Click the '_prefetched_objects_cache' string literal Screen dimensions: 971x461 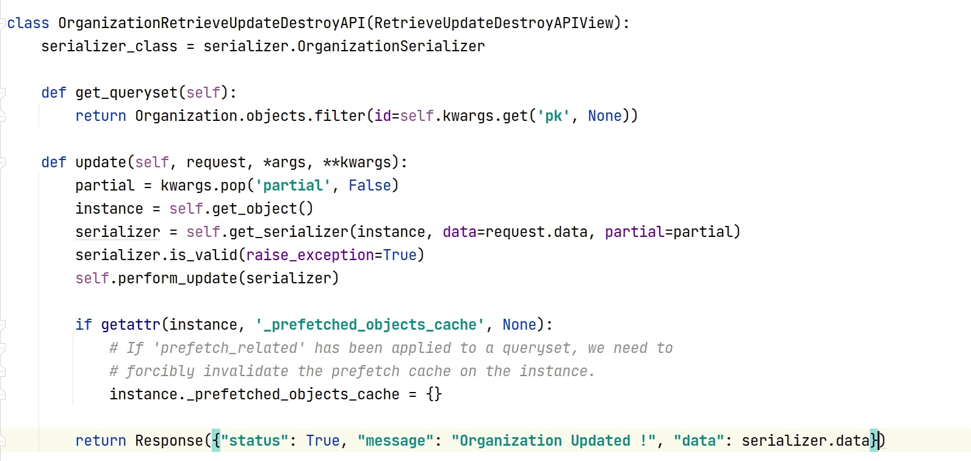(x=370, y=325)
